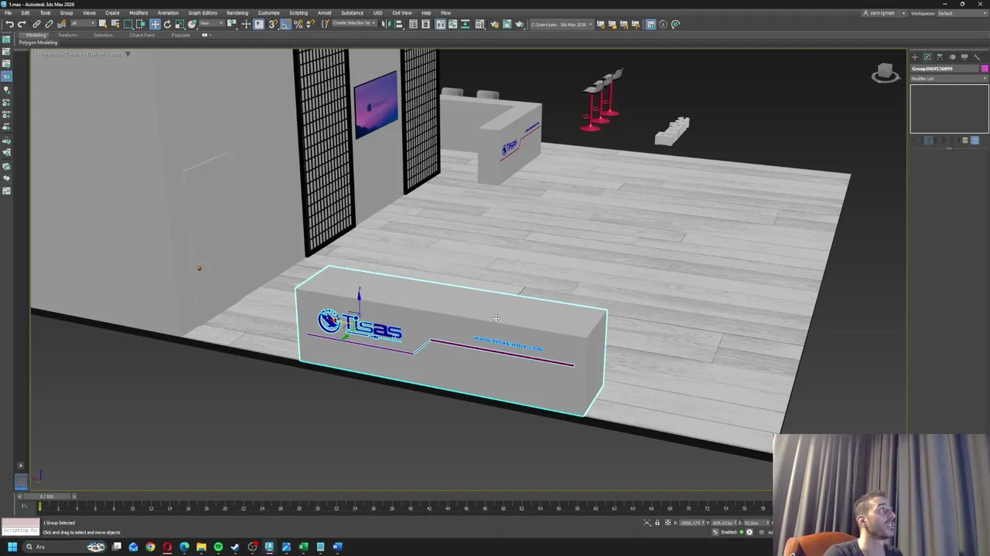The height and width of the screenshot is (556, 990).
Task: Expand the Modifier List dropdown
Action: [949, 79]
